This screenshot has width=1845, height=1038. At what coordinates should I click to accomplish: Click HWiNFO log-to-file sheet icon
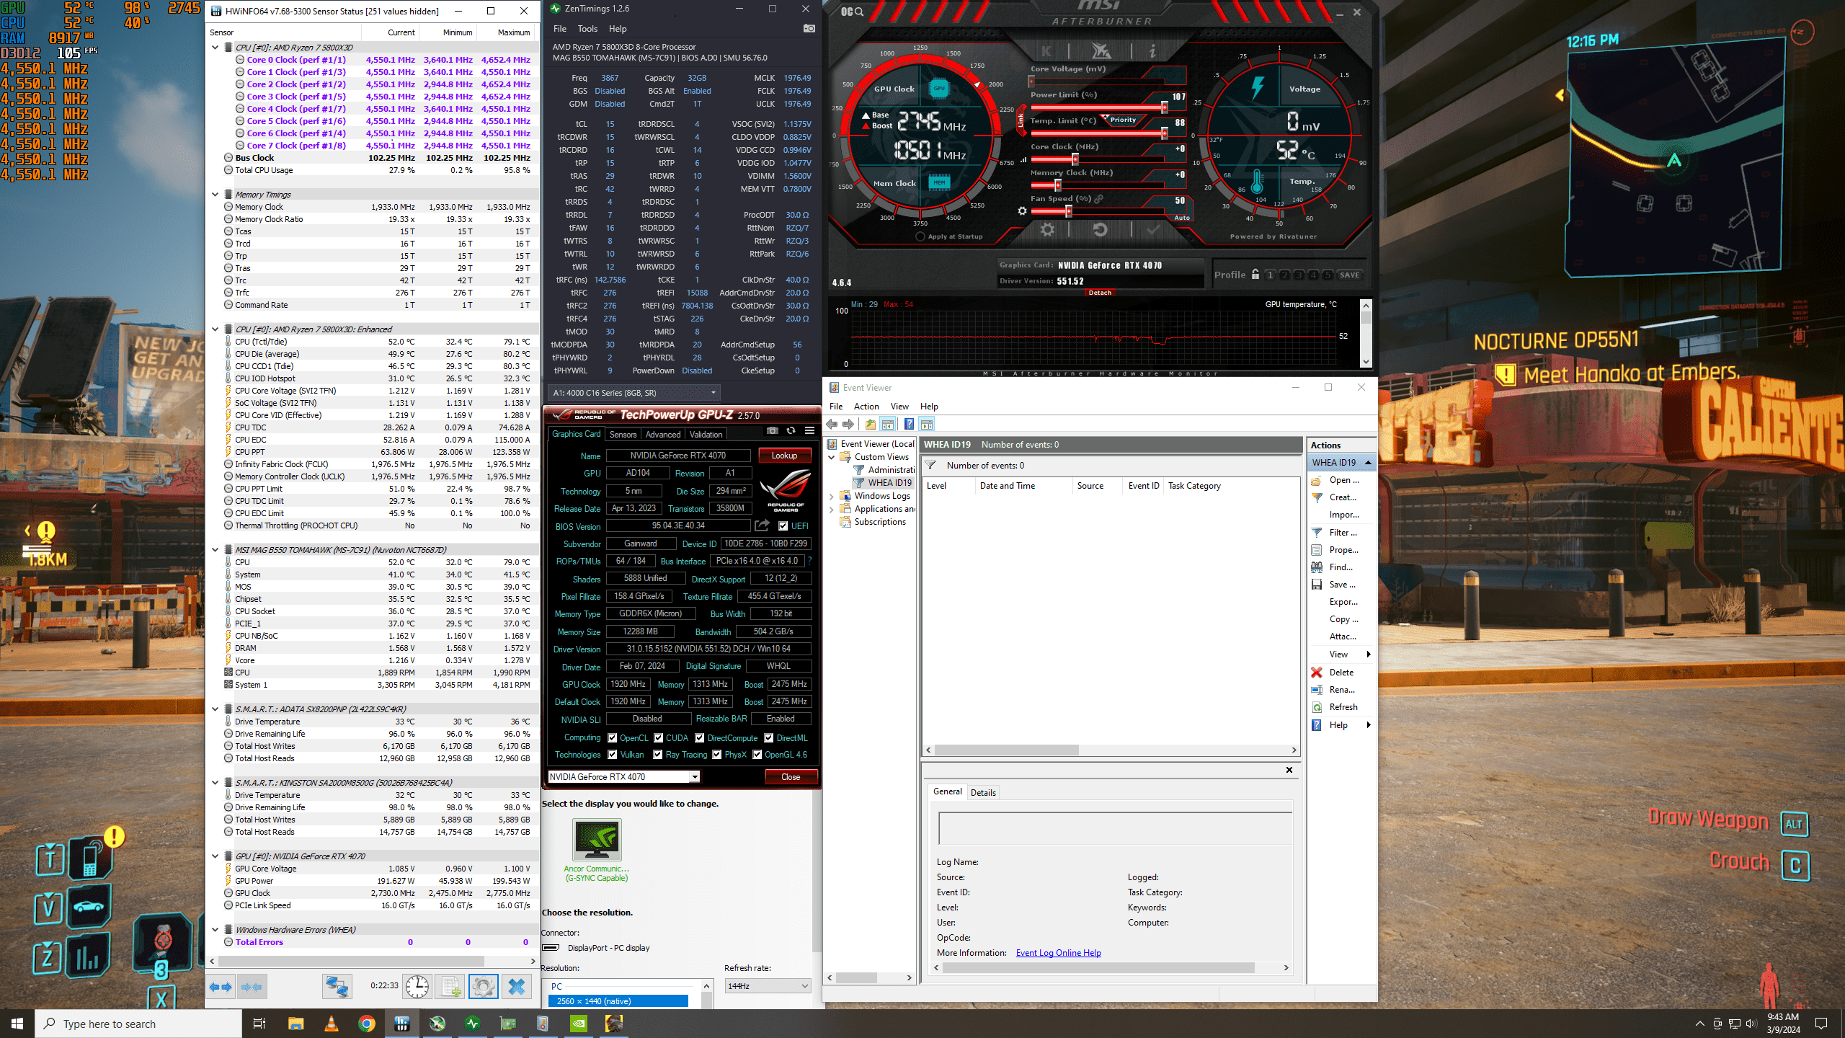coord(451,986)
